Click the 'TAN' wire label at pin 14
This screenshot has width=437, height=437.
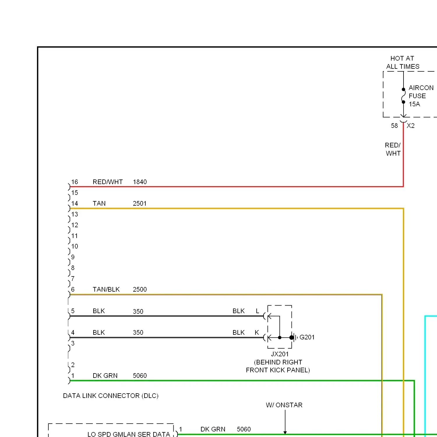point(99,203)
